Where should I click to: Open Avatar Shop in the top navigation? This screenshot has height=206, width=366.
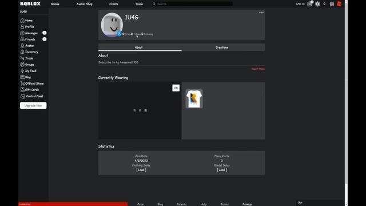(x=85, y=4)
